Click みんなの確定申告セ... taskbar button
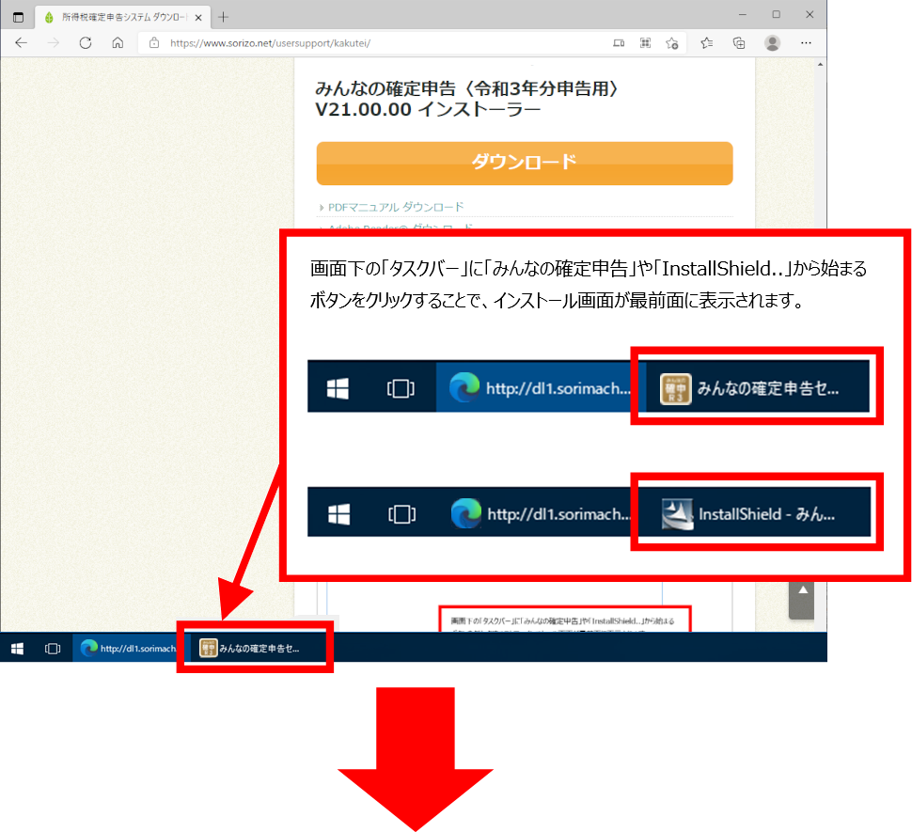This screenshot has height=832, width=912. click(x=255, y=649)
